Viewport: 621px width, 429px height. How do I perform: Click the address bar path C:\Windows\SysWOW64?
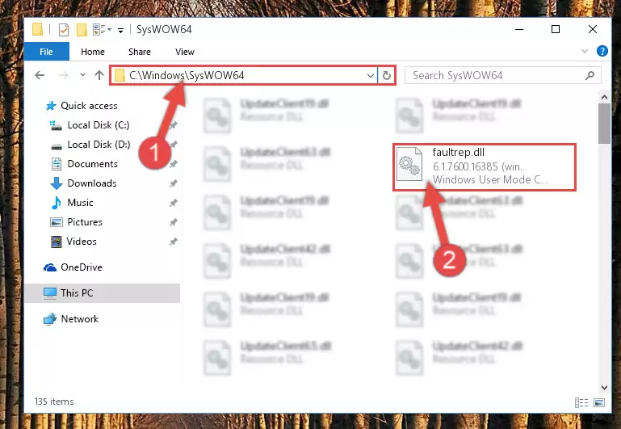click(x=187, y=75)
